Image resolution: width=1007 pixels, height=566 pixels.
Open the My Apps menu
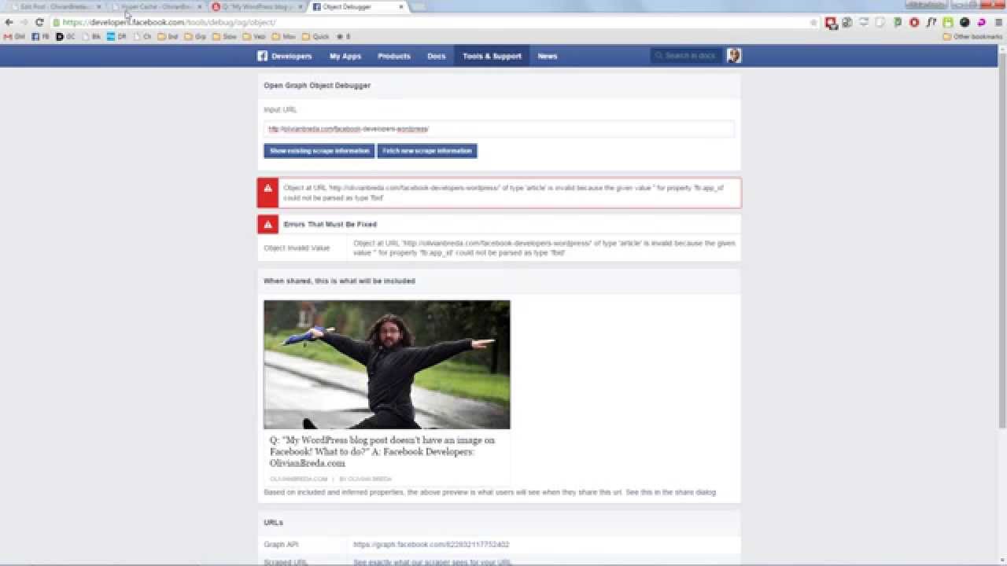(345, 56)
